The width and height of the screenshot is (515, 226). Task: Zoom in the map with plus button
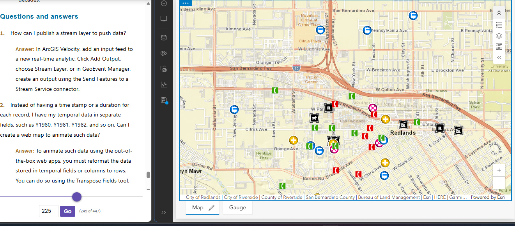pos(499,170)
